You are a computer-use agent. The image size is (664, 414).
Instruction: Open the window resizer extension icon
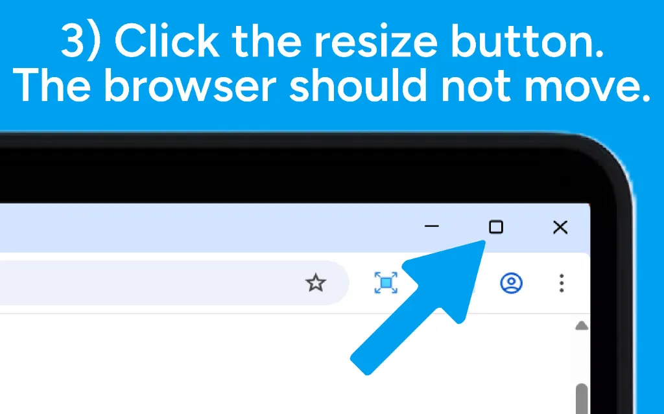pos(386,282)
